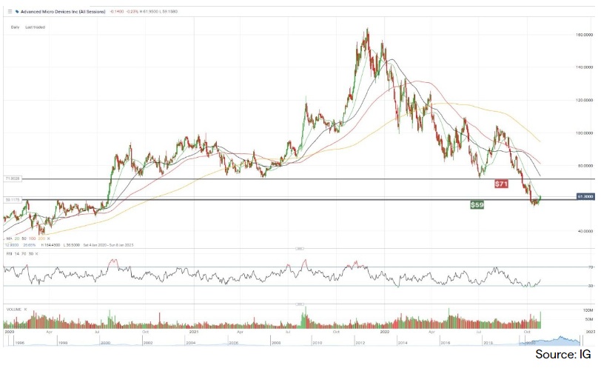Image resolution: width=601 pixels, height=368 pixels.
Task: Click the 100M volume axis label
Action: pos(588,310)
